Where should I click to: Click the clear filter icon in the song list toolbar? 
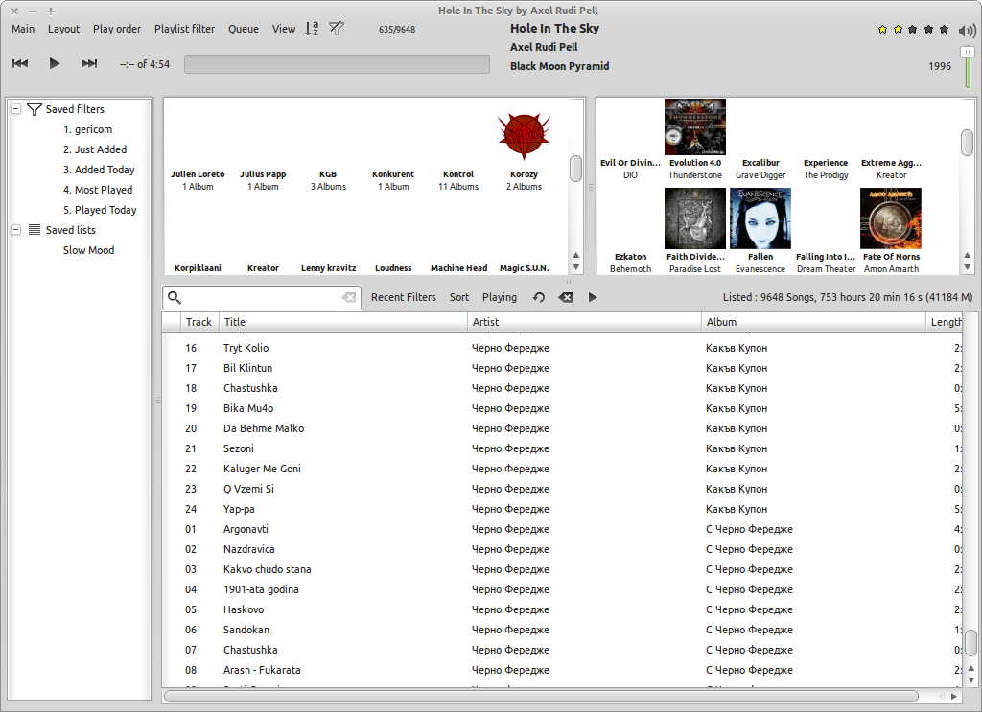coord(566,297)
